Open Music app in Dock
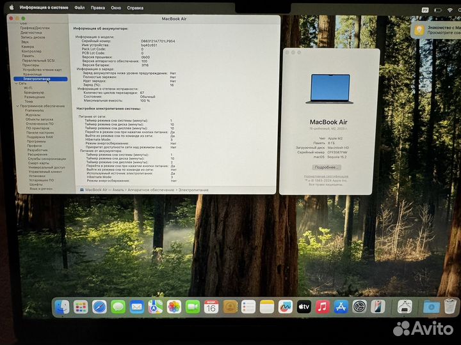Screen dimensions: 461x345 point(323,307)
